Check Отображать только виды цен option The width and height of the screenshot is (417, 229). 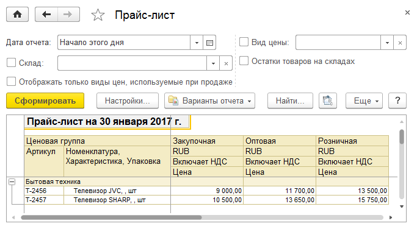tap(11, 82)
